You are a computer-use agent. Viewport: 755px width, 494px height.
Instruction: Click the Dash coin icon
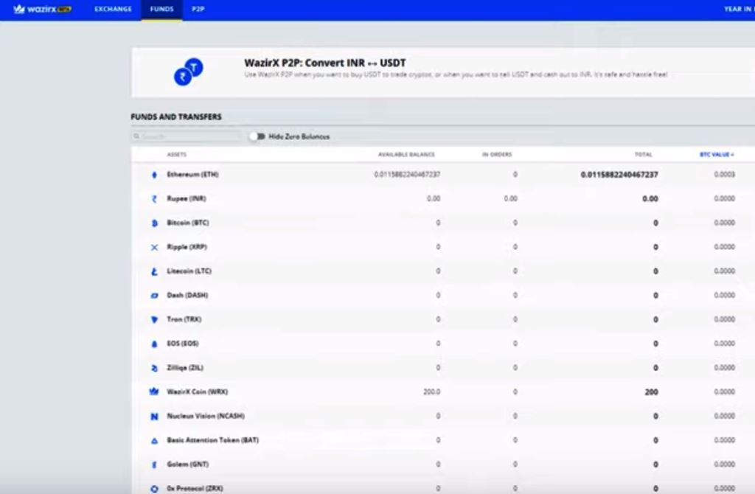coord(155,296)
